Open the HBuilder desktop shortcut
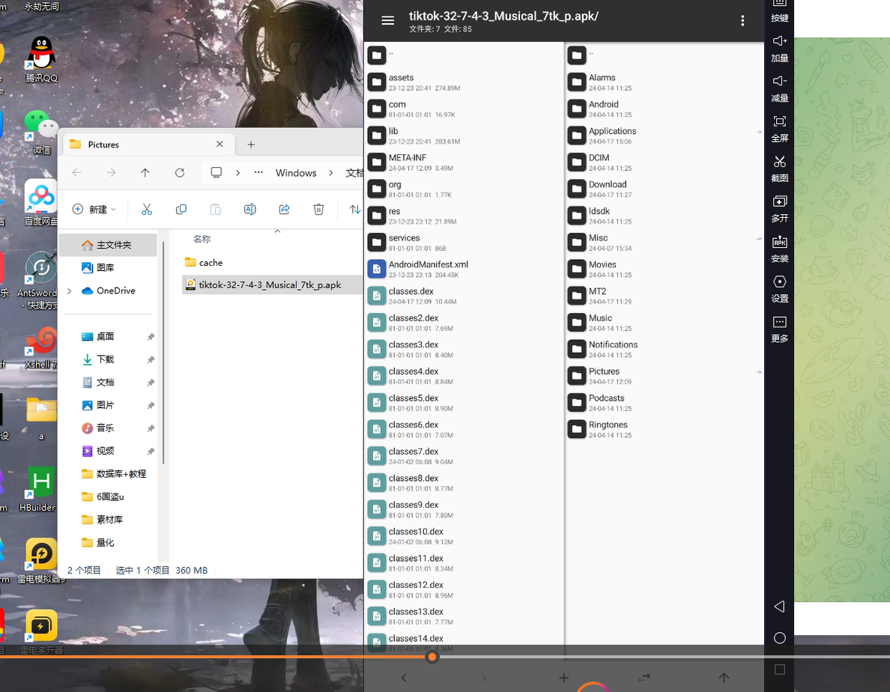890x692 pixels. [37, 489]
